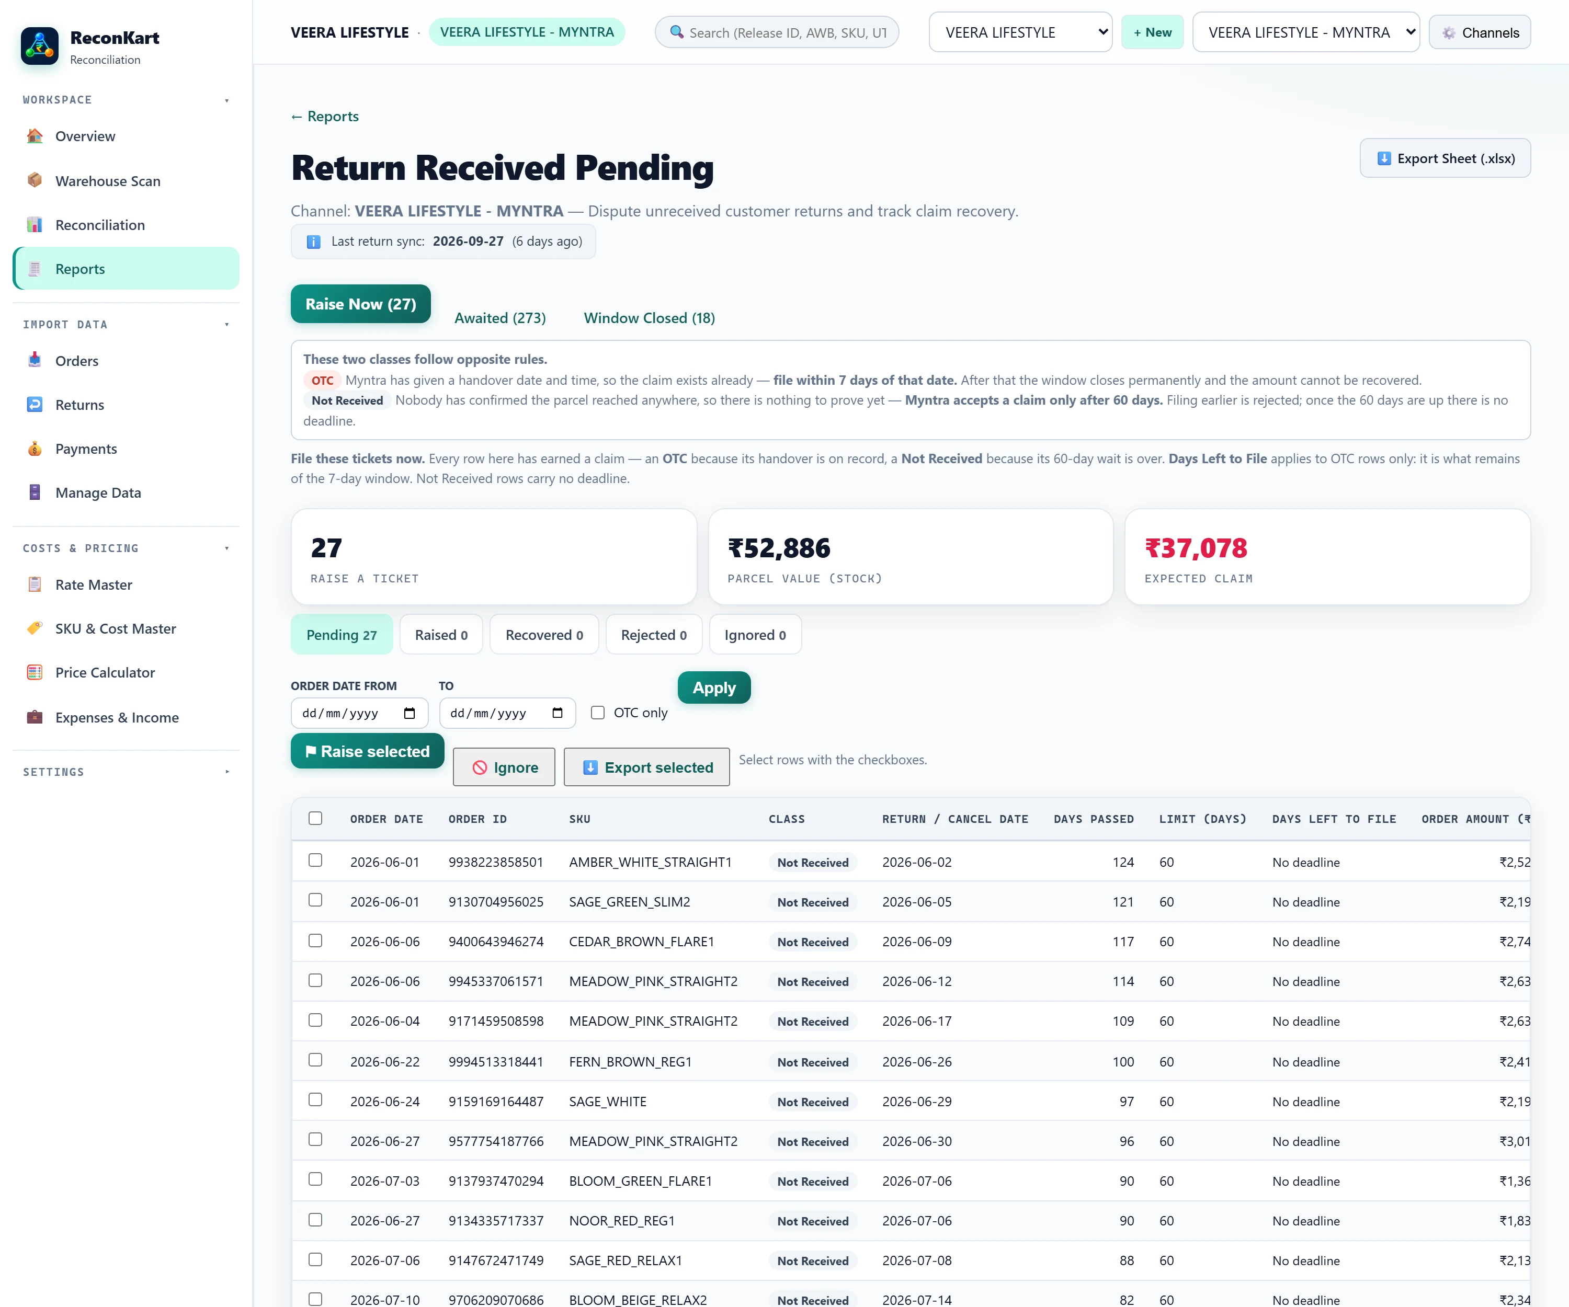Click the Ignore button
Image resolution: width=1569 pixels, height=1307 pixels.
point(504,767)
